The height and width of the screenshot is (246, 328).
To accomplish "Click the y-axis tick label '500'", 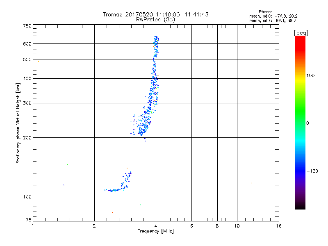I will point(27,59).
